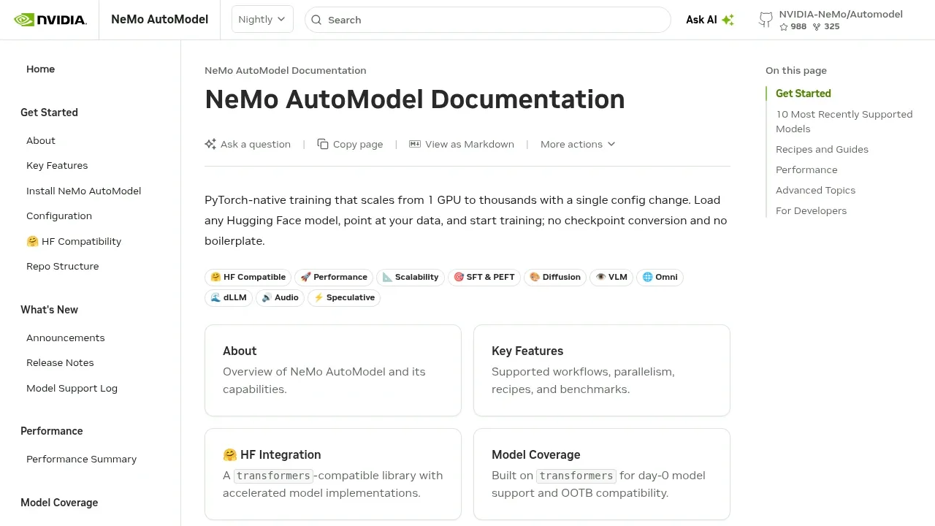Open Model Support Log in sidebar

[72, 388]
